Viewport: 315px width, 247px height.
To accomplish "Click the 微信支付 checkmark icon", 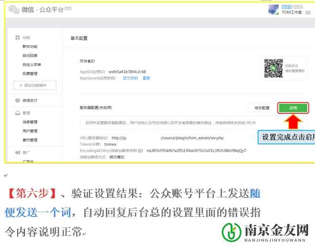I will point(18,100).
